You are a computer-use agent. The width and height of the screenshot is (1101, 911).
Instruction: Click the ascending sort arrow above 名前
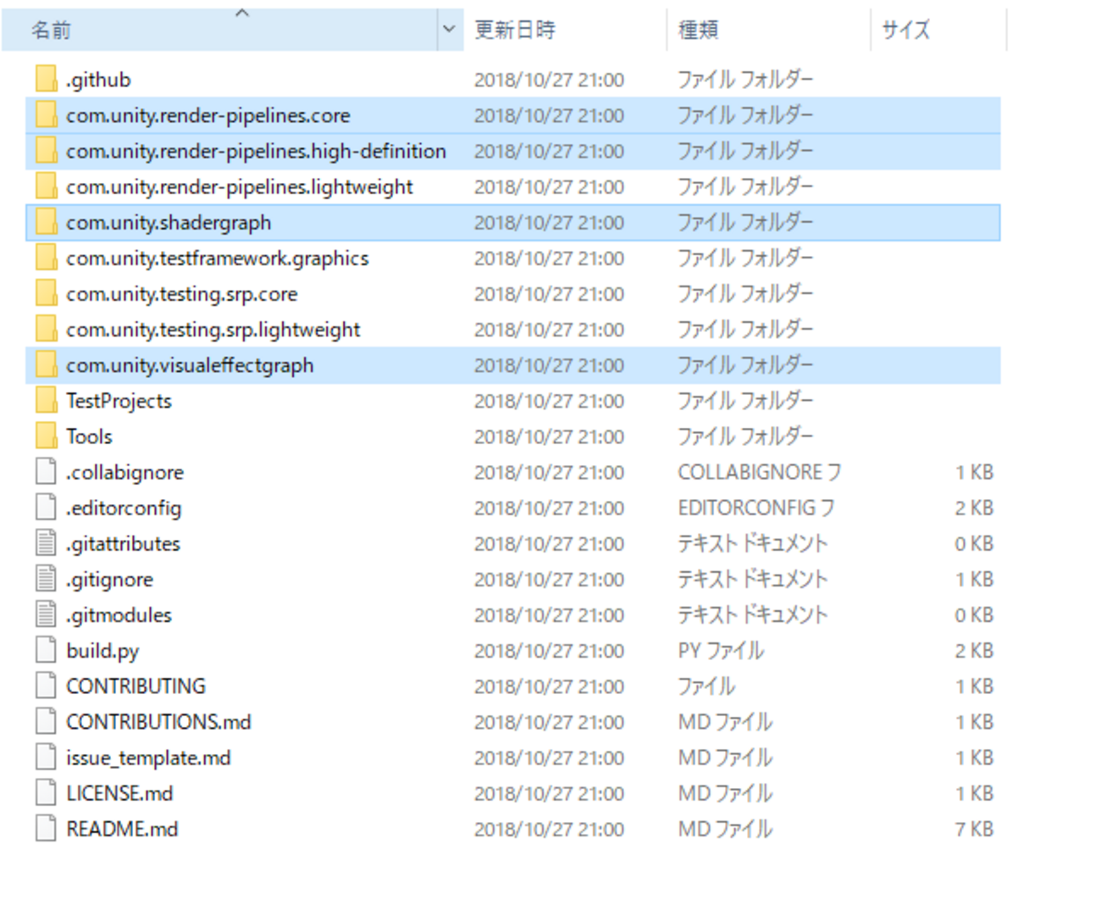tap(241, 13)
